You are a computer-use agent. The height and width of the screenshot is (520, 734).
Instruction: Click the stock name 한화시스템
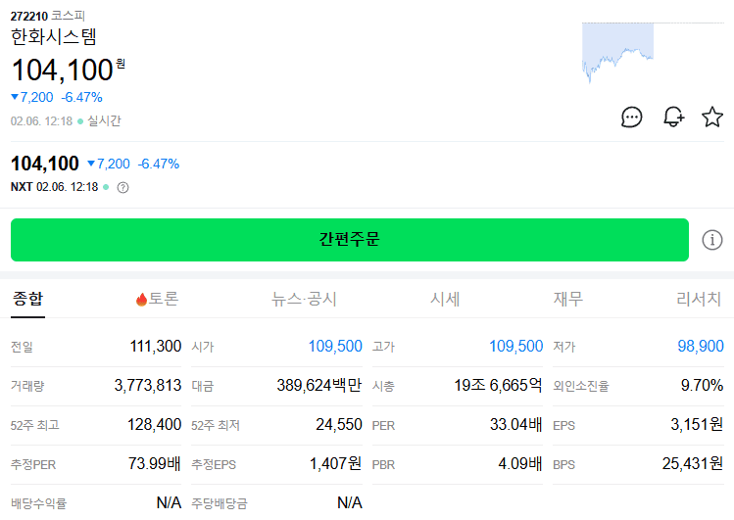(x=53, y=36)
